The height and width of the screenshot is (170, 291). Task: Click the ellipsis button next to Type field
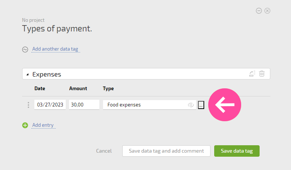click(201, 105)
